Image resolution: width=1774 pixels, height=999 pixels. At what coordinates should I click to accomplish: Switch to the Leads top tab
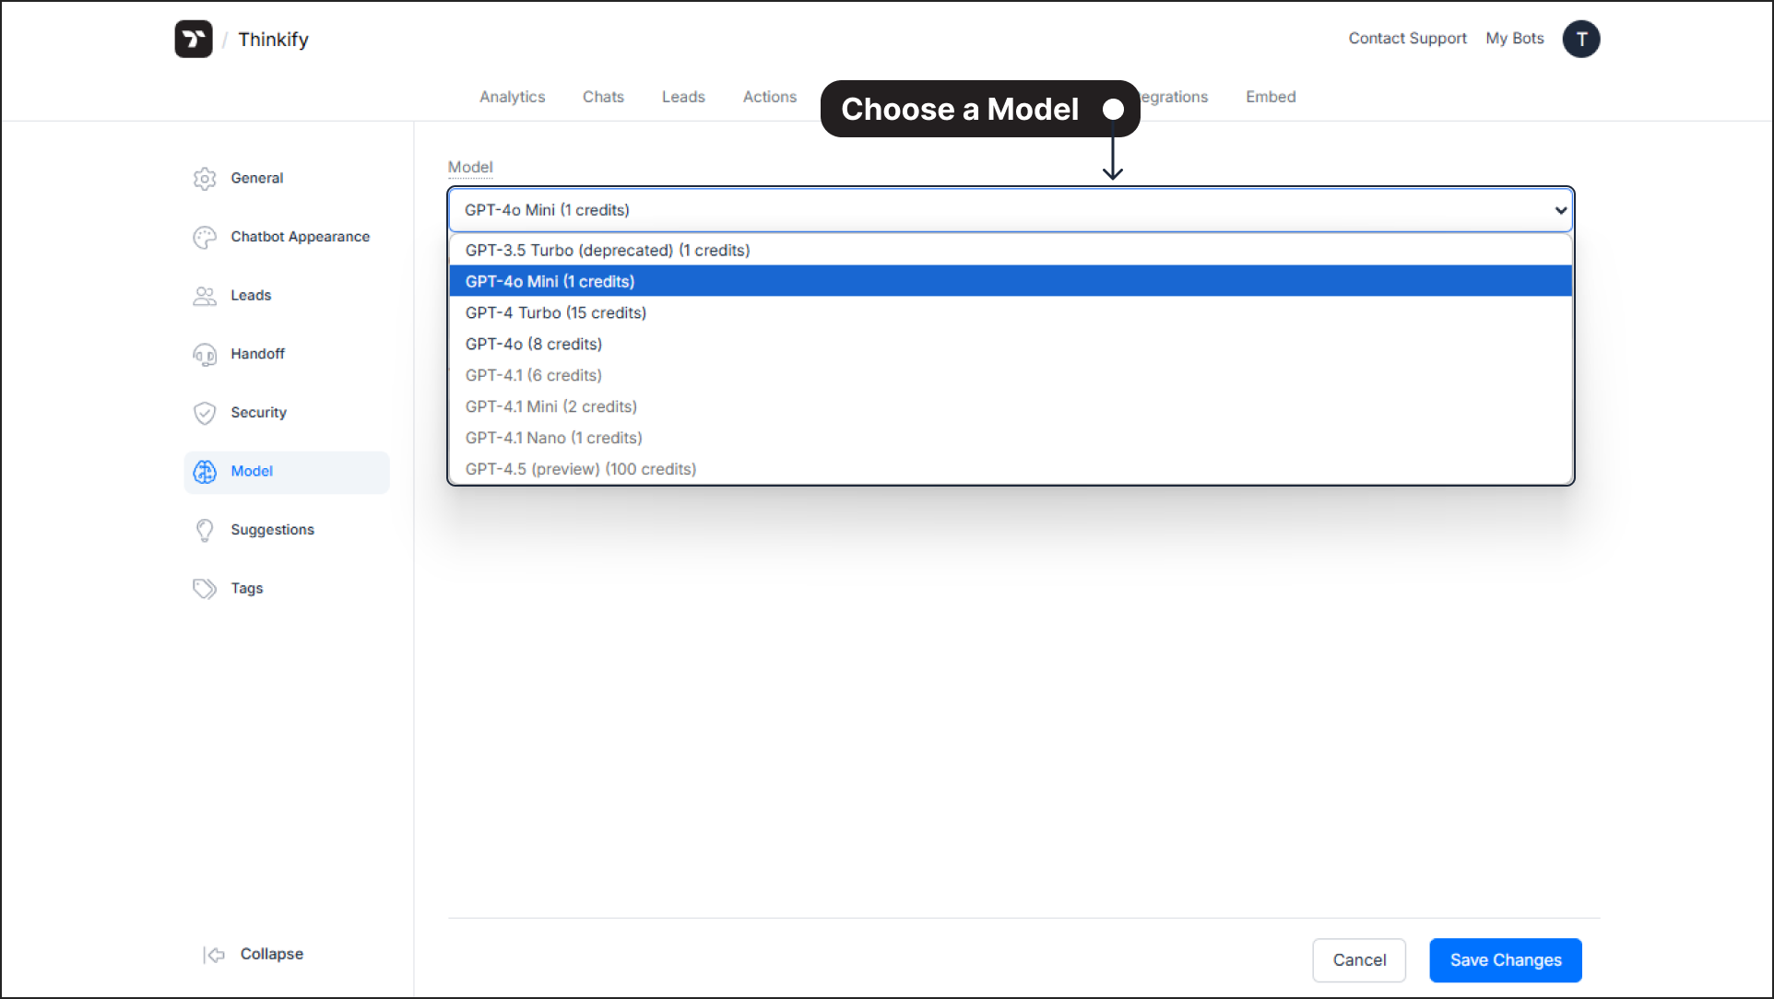(683, 97)
